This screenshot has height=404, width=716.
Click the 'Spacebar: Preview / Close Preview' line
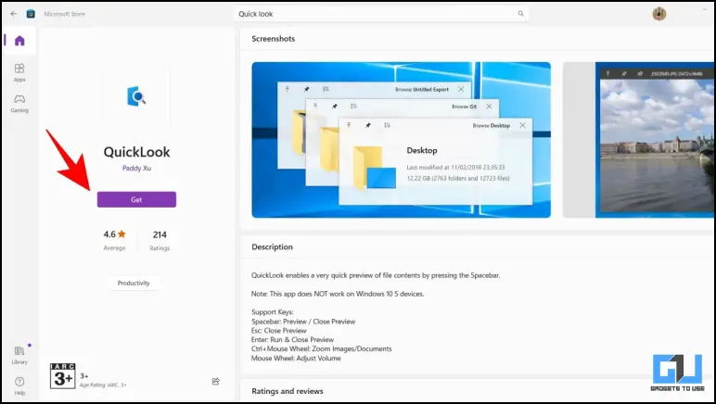tap(303, 322)
